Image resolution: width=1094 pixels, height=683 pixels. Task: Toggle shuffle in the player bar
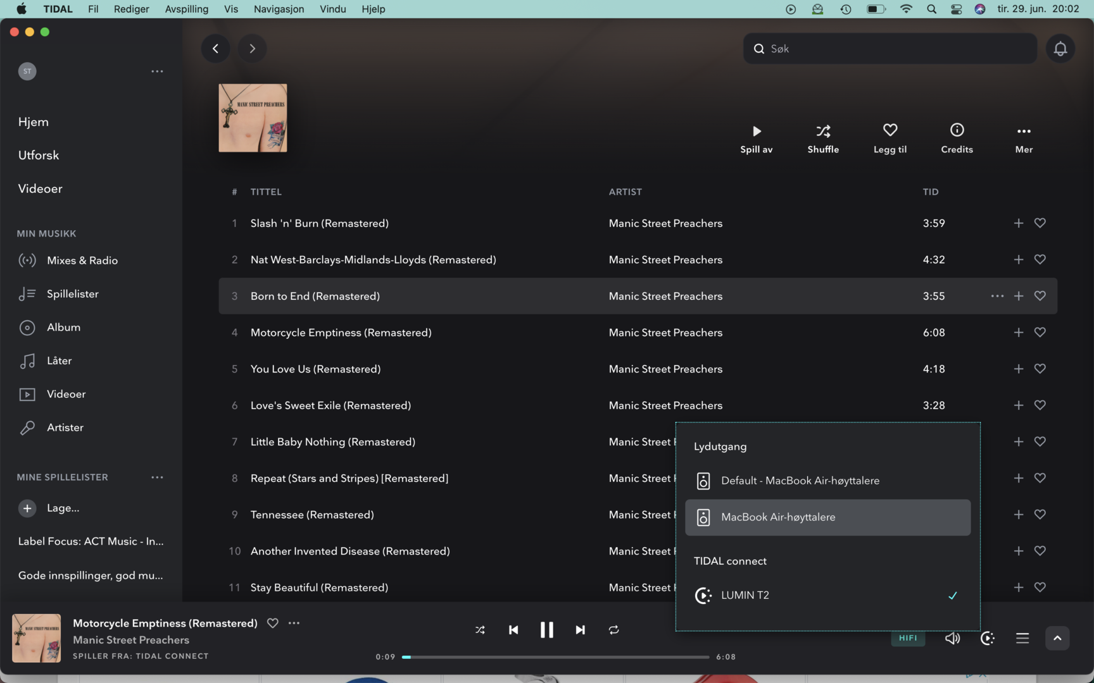480,630
